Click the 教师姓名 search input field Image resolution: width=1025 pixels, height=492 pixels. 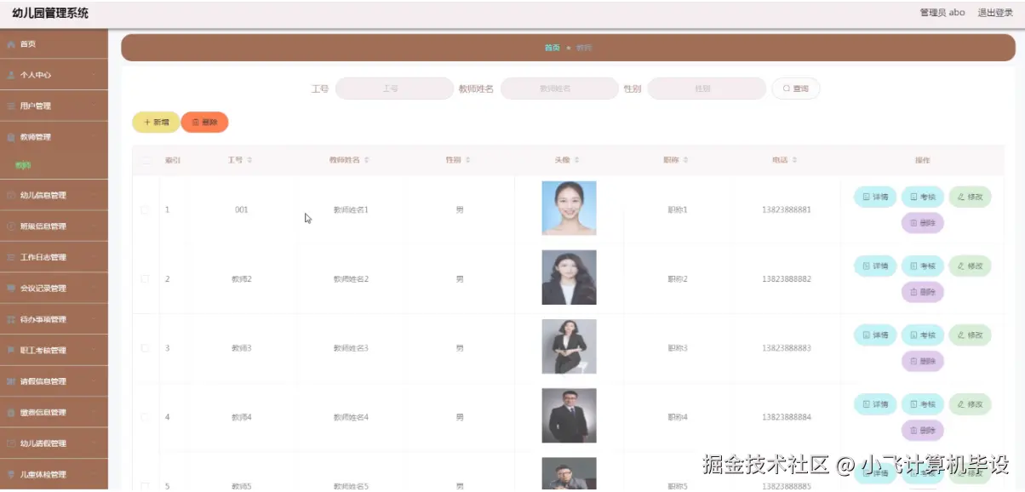(x=559, y=88)
